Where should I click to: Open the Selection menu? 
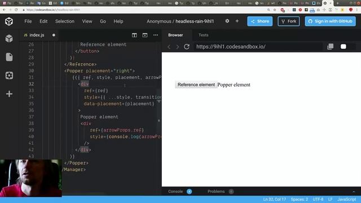65,21
